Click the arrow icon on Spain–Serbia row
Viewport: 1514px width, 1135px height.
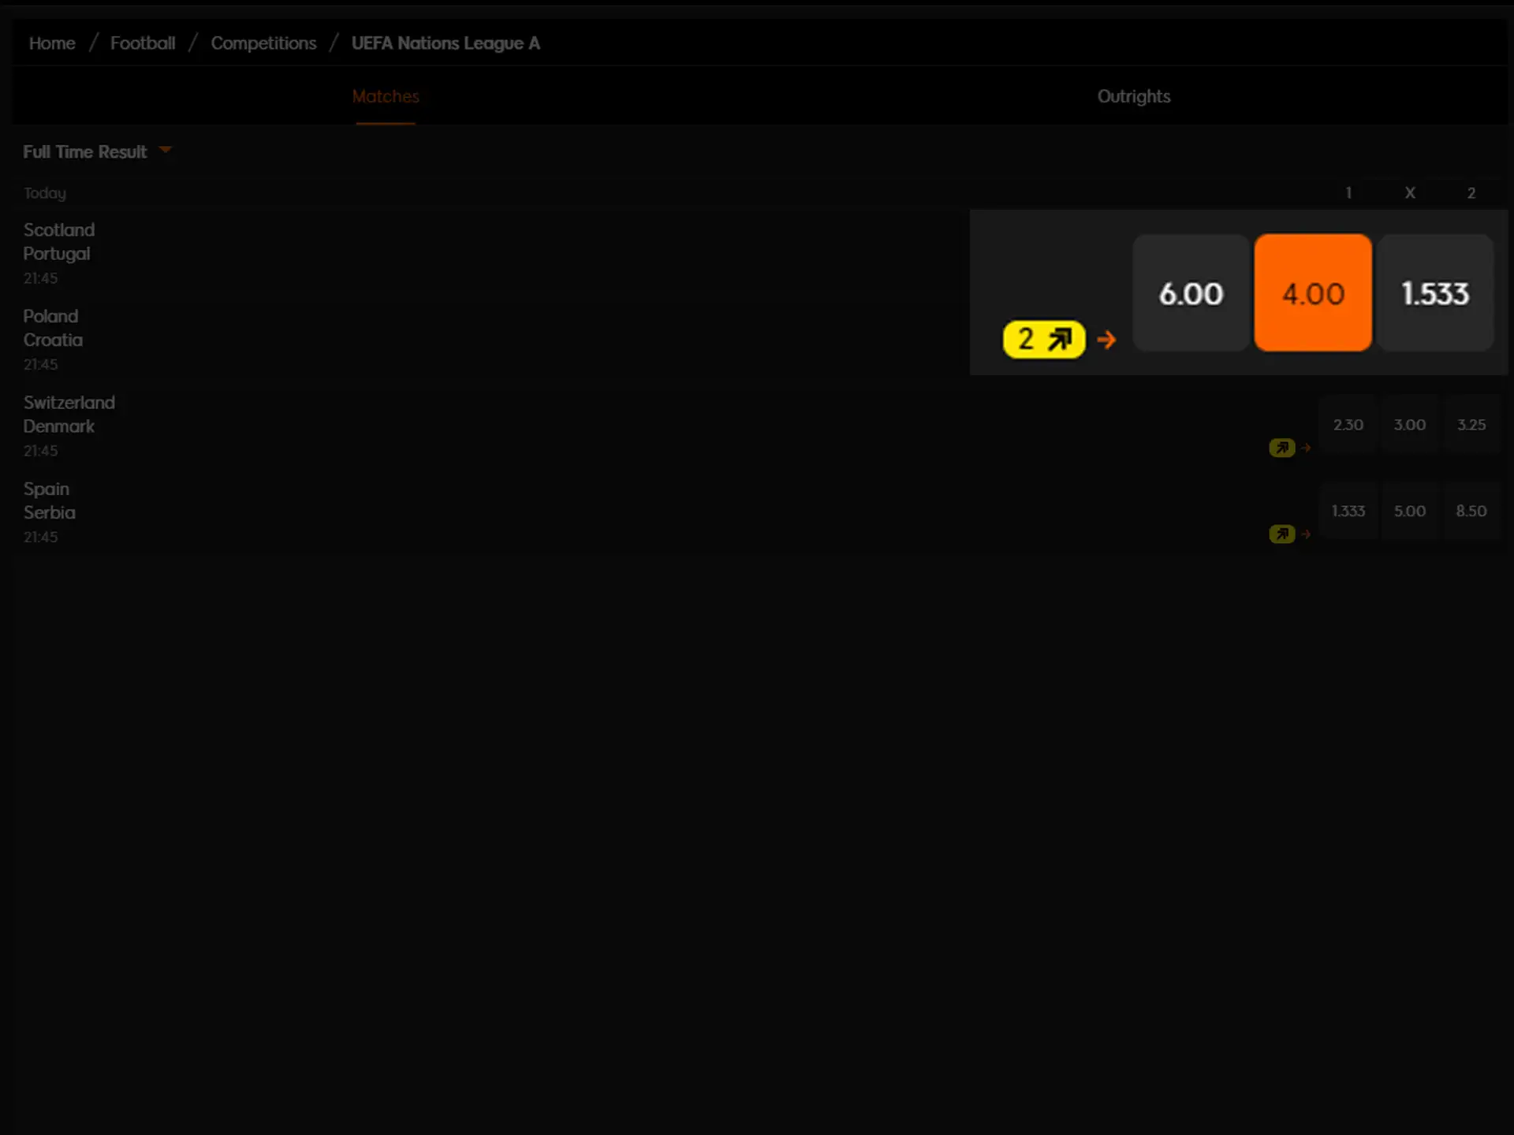[1306, 534]
